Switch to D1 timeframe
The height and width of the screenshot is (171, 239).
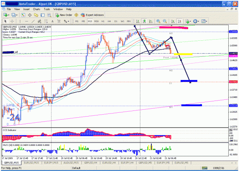click(x=116, y=21)
